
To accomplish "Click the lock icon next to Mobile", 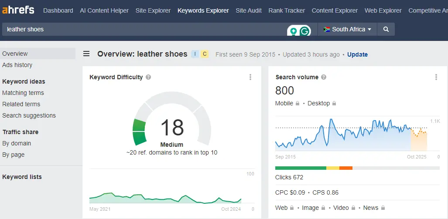I will (298, 103).
